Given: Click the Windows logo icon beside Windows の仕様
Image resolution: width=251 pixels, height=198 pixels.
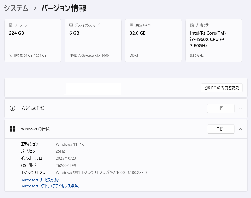Looking at the screenshot, I should [12, 129].
